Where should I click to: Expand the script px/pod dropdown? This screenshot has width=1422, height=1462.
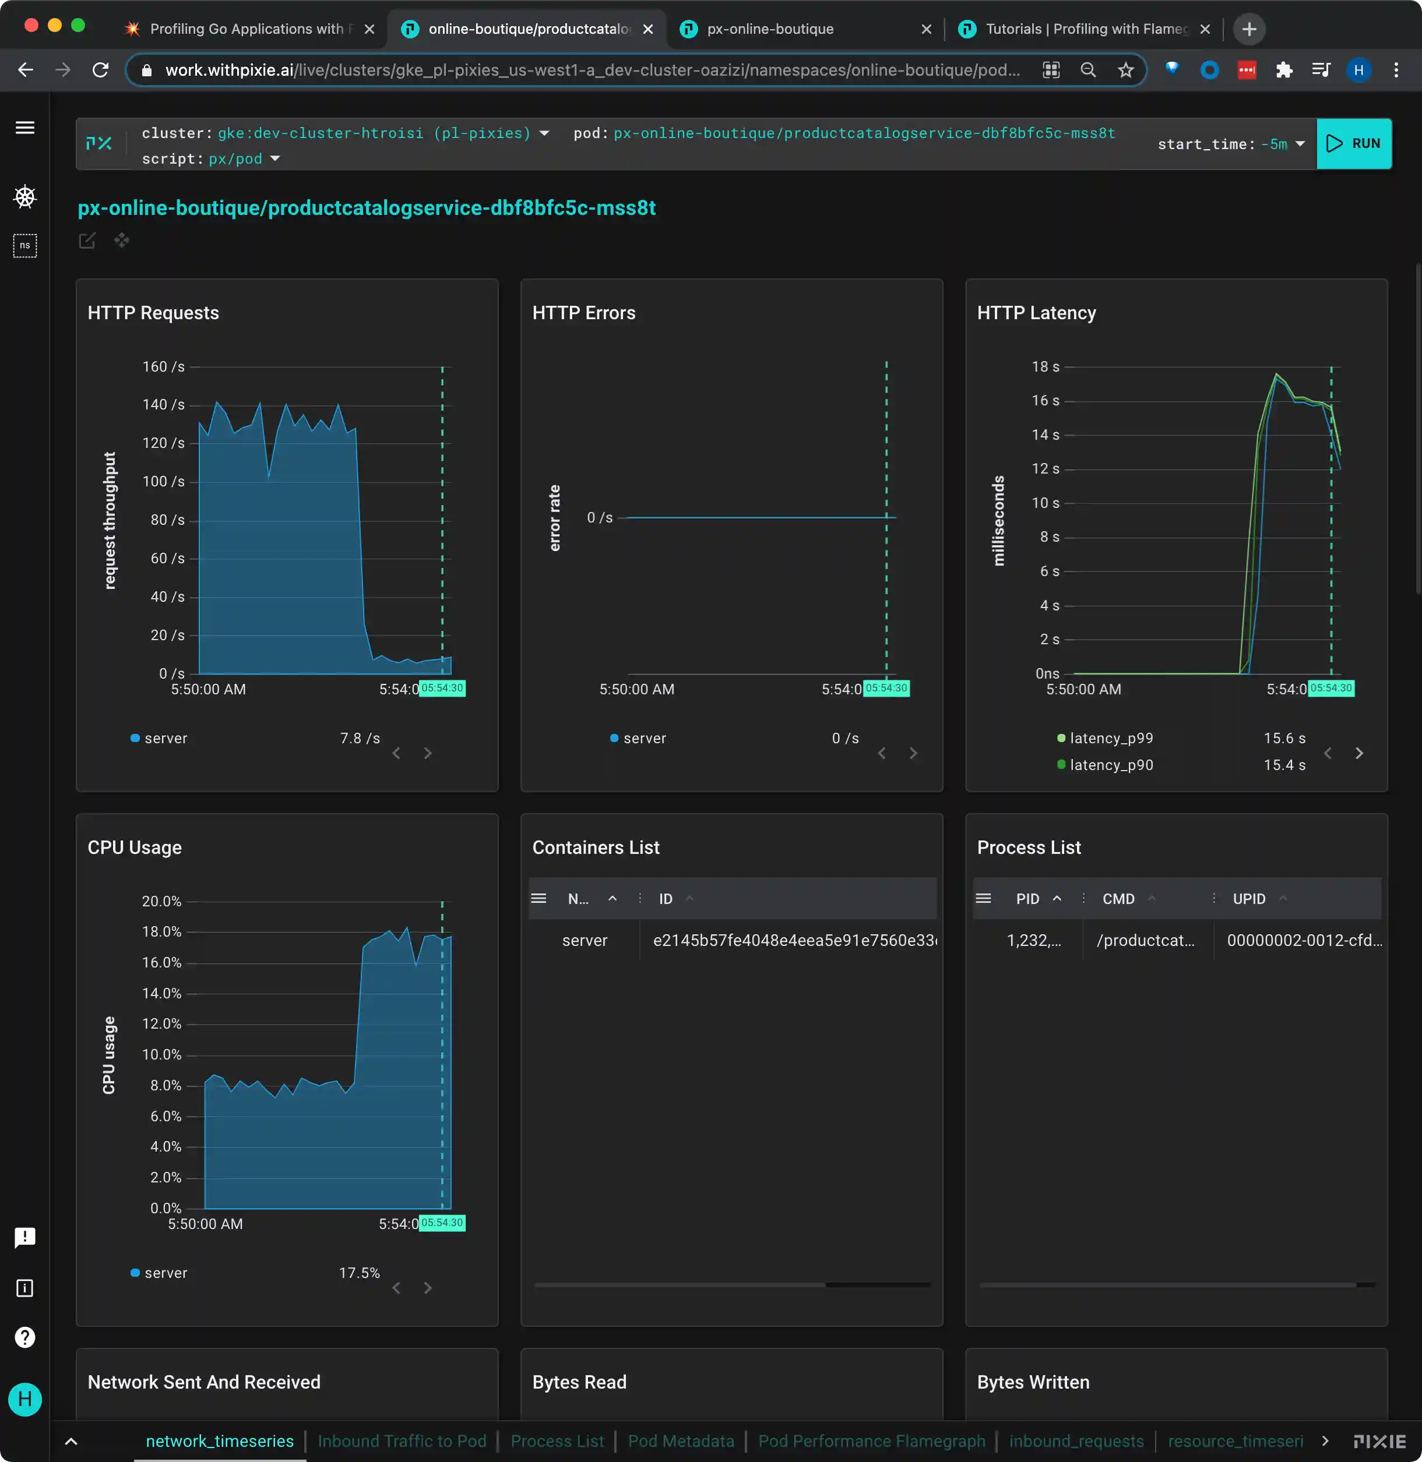pos(275,159)
